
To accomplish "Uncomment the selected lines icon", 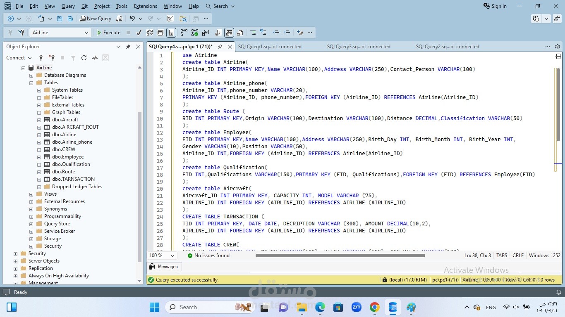I will click(263, 33).
